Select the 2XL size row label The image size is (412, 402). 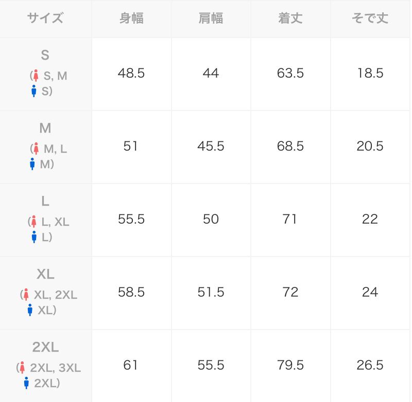pyautogui.click(x=45, y=348)
